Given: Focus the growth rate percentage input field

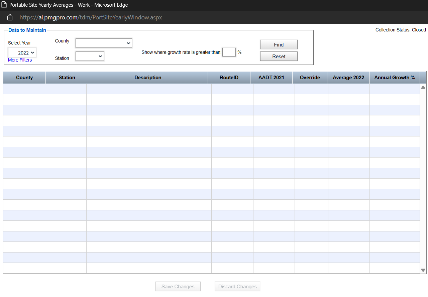Looking at the screenshot, I should pos(229,52).
